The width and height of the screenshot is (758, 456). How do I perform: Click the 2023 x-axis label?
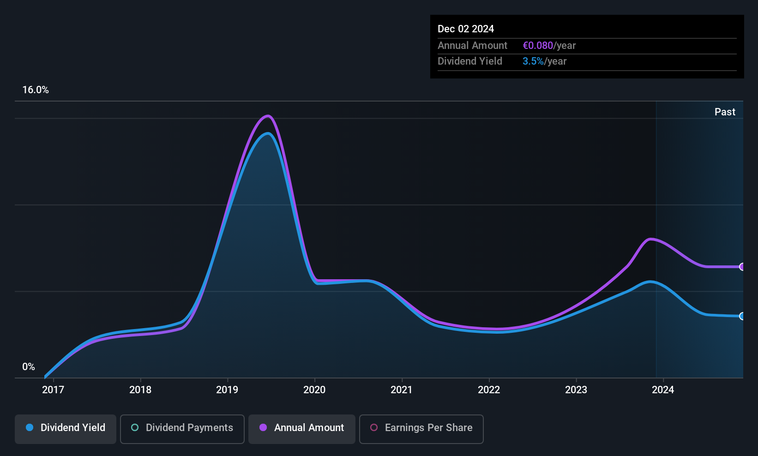click(x=576, y=390)
